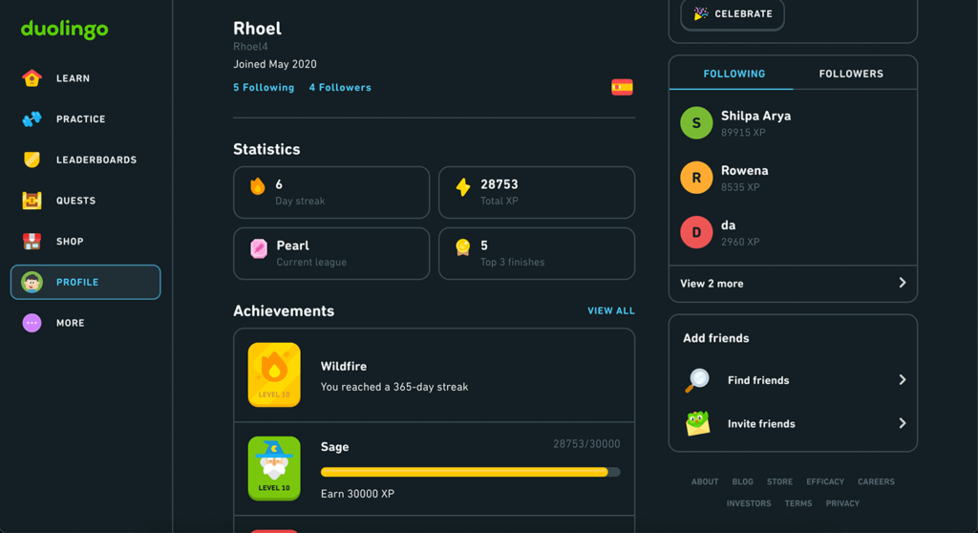This screenshot has width=978, height=533.
Task: Open the 4 Followers link
Action: tap(340, 87)
